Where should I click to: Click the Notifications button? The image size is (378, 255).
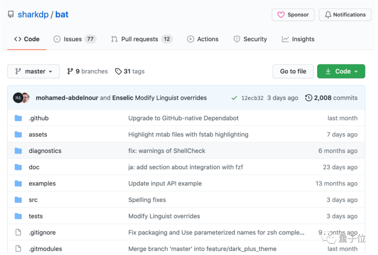tap(345, 15)
